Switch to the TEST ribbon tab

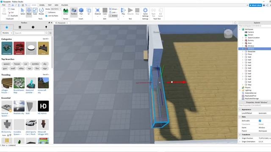click(50, 5)
